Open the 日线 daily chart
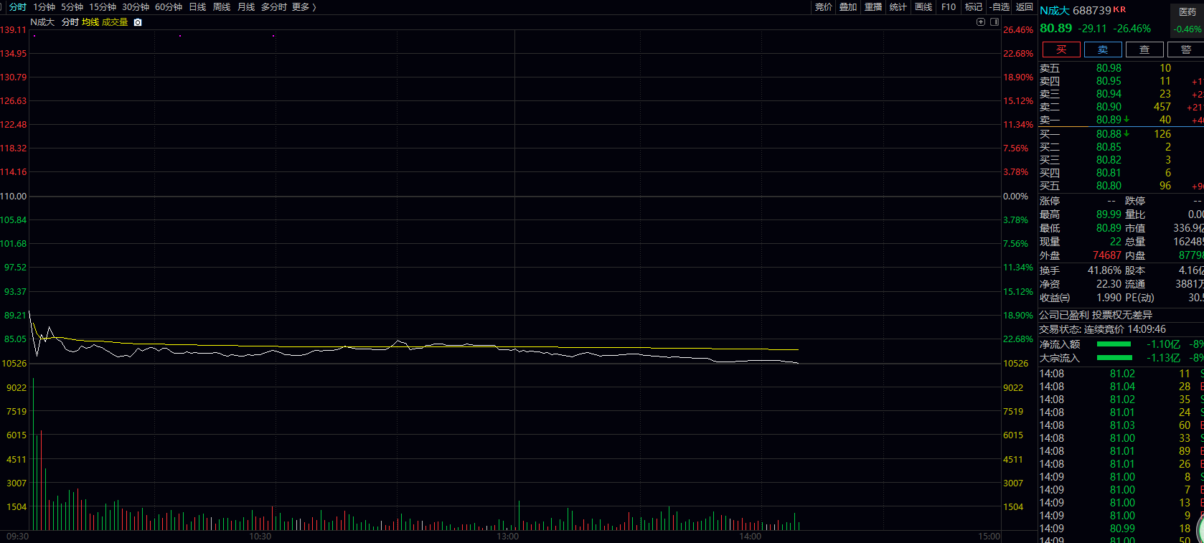The width and height of the screenshot is (1204, 543). (197, 6)
